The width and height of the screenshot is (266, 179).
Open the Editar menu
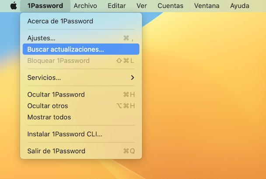click(x=117, y=6)
